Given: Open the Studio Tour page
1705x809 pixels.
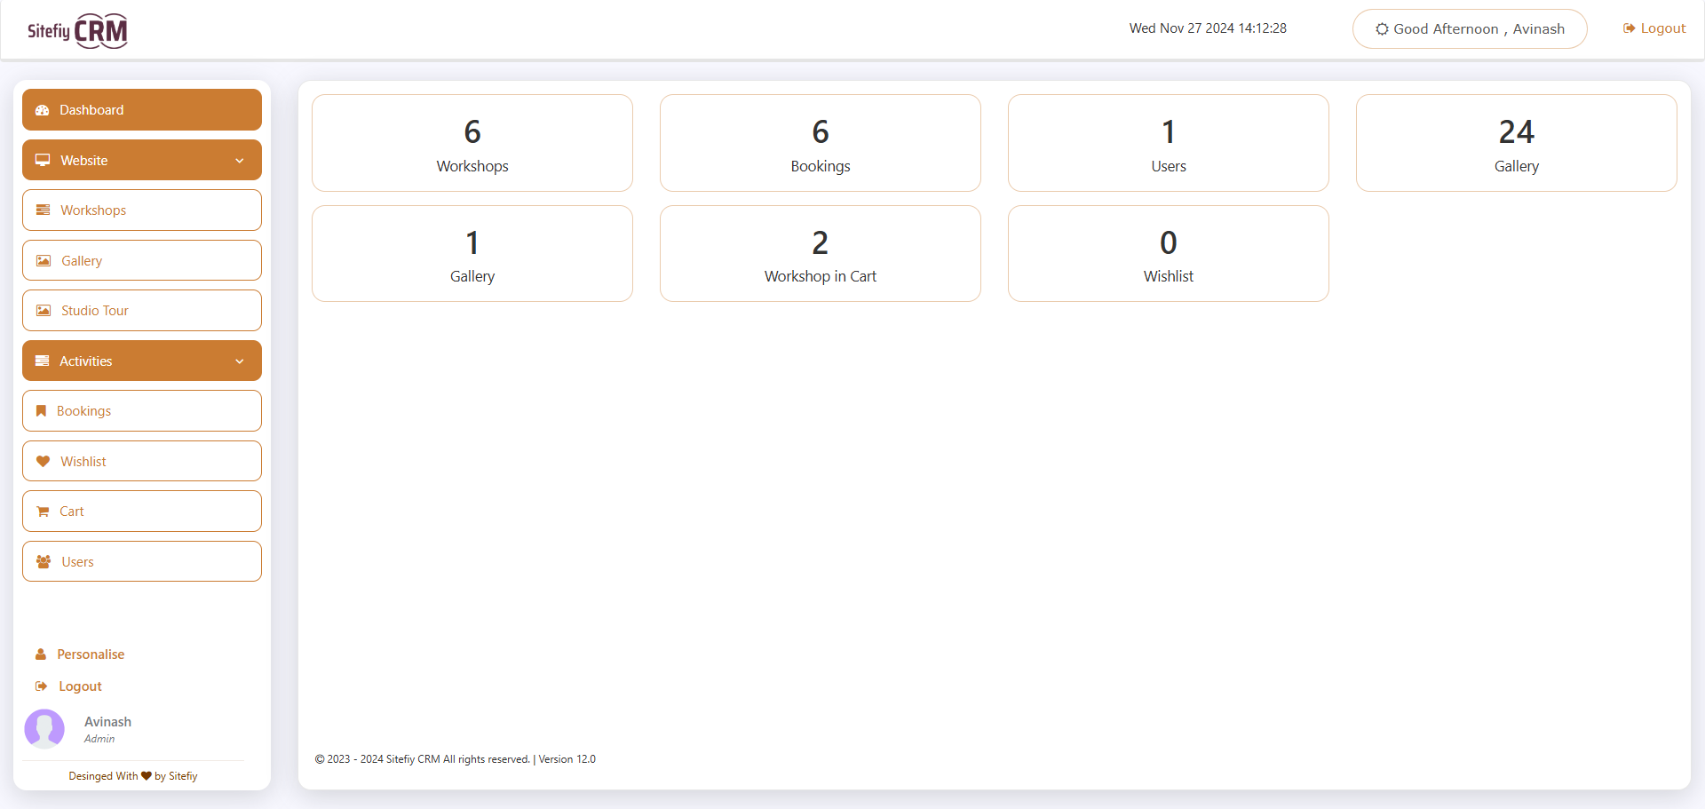Looking at the screenshot, I should coord(142,311).
